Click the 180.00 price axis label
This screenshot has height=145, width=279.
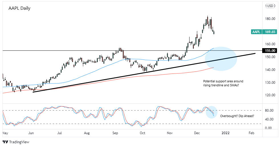pos(270,19)
